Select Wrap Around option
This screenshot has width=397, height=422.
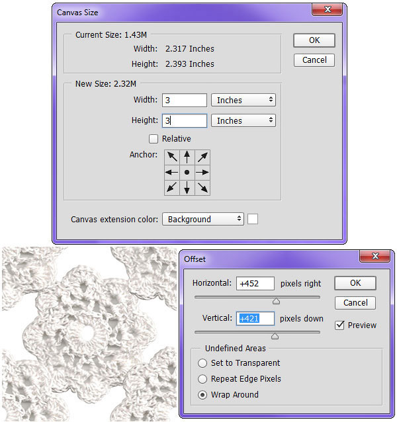click(x=202, y=395)
